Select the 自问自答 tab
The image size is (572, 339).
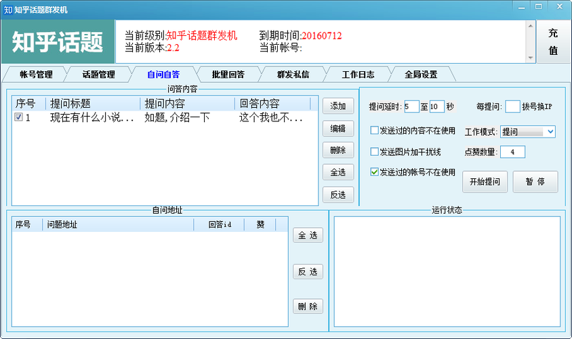pos(163,75)
